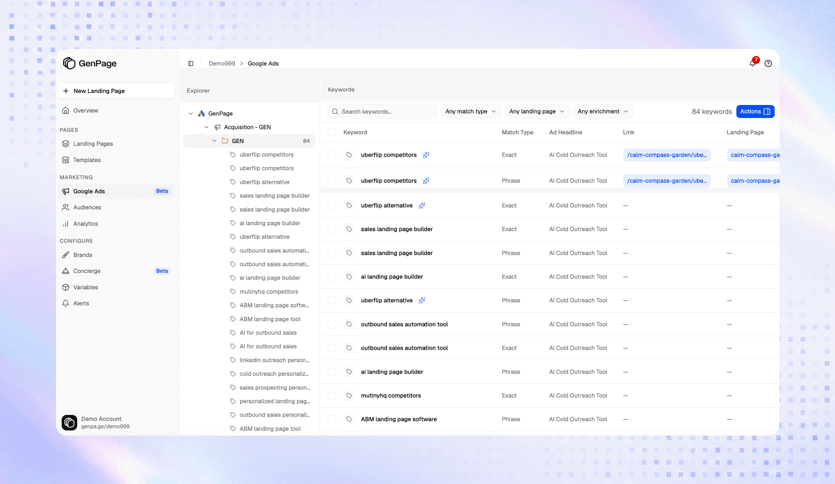Click the 84 keywords count label
835x484 pixels.
[x=712, y=111]
